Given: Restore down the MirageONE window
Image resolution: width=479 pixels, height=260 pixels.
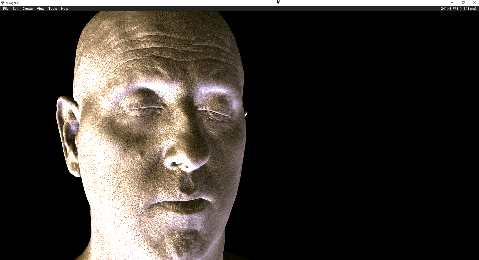Looking at the screenshot, I should pos(463,3).
